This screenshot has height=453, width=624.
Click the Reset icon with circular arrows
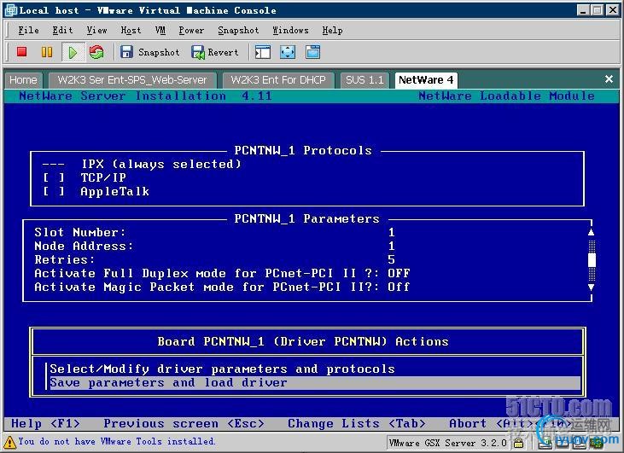point(96,52)
